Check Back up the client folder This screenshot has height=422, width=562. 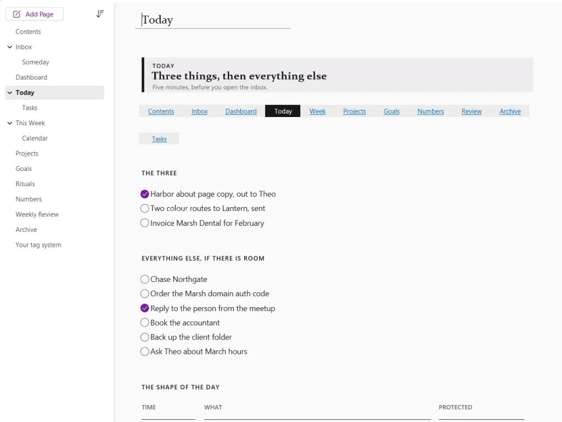pyautogui.click(x=144, y=337)
